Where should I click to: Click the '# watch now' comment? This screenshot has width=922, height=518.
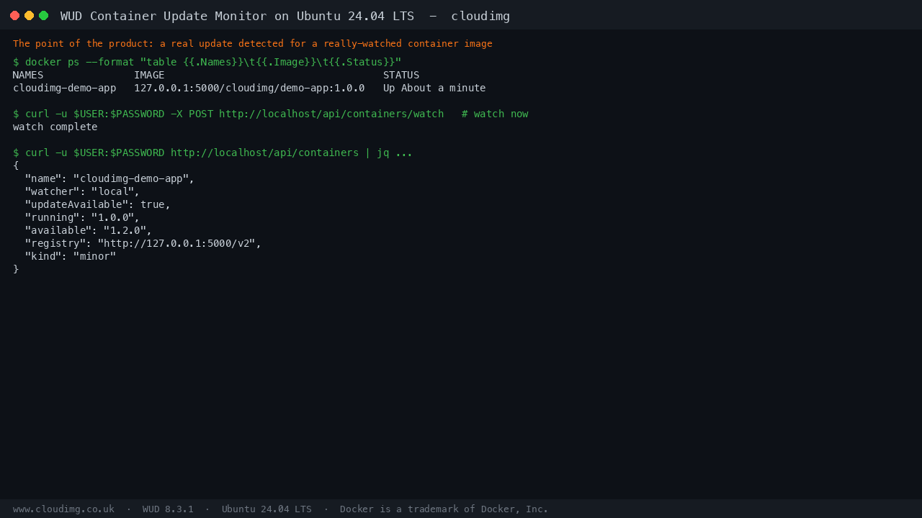click(495, 114)
